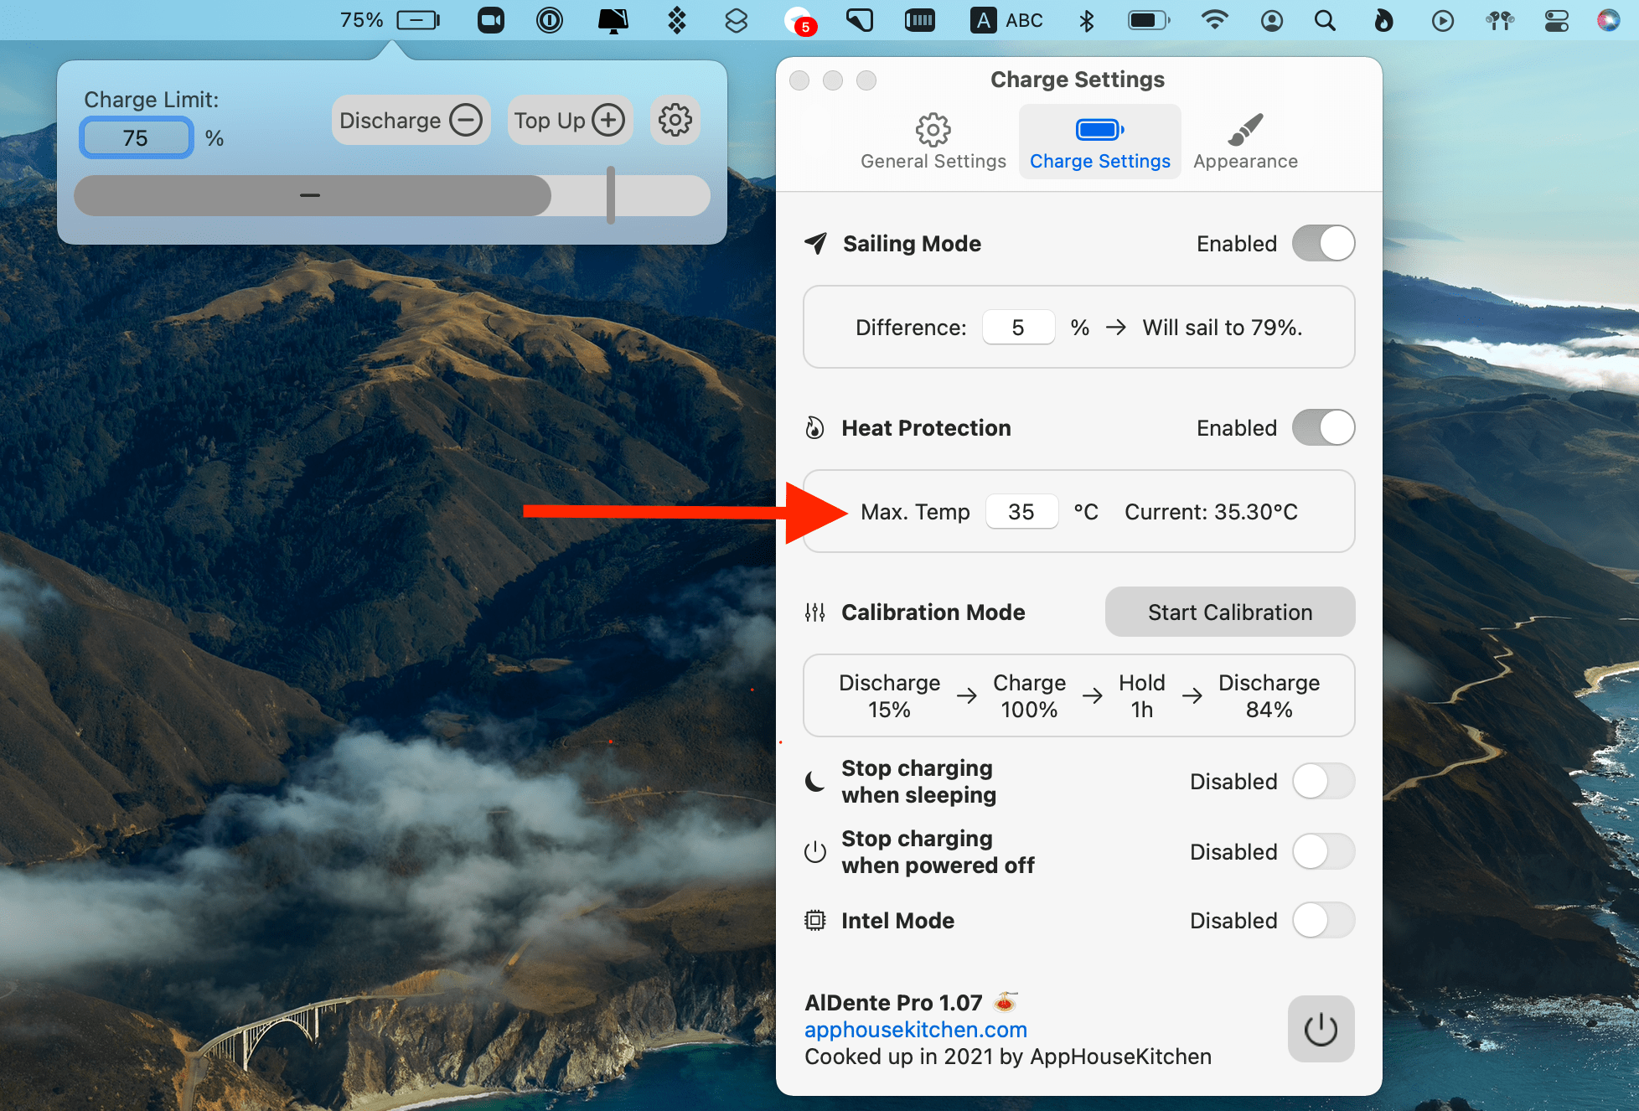Launch Siri from the menu bar
The image size is (1639, 1111).
pos(1609,20)
